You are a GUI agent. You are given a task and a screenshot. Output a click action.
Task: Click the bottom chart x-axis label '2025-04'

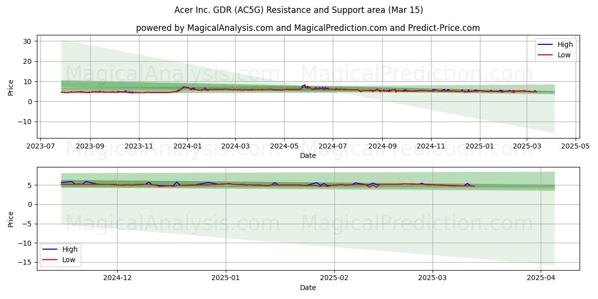(x=541, y=279)
